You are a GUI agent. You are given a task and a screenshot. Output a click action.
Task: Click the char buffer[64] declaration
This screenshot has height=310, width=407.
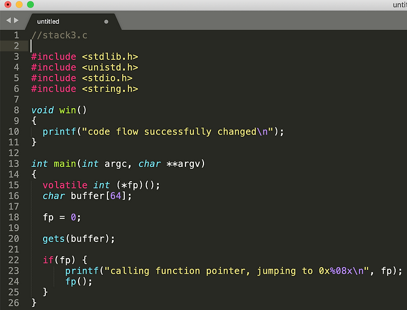(x=87, y=196)
